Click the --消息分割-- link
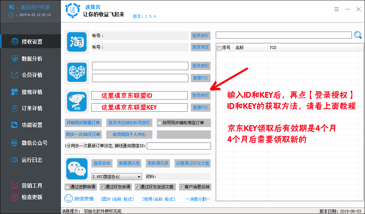 point(198,199)
